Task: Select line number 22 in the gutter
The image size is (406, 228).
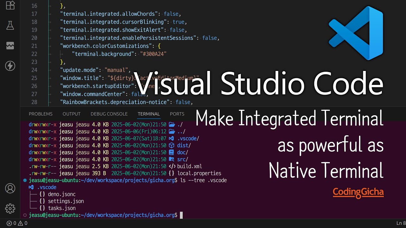Action: point(34,54)
